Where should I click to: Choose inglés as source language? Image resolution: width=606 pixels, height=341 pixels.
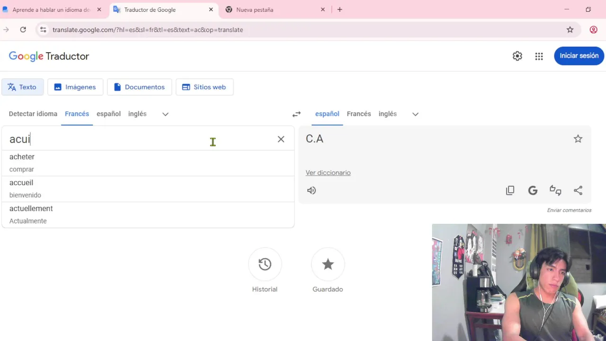pos(137,114)
